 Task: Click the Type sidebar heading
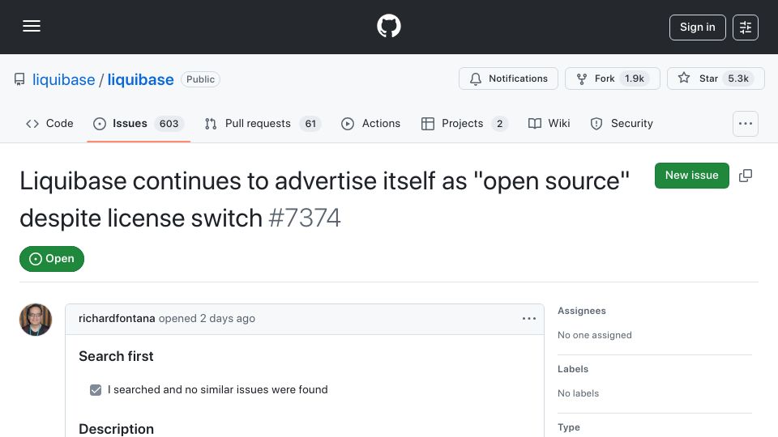click(569, 427)
